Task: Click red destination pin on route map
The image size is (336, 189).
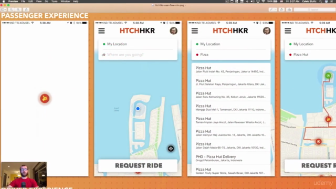Action: [319, 142]
